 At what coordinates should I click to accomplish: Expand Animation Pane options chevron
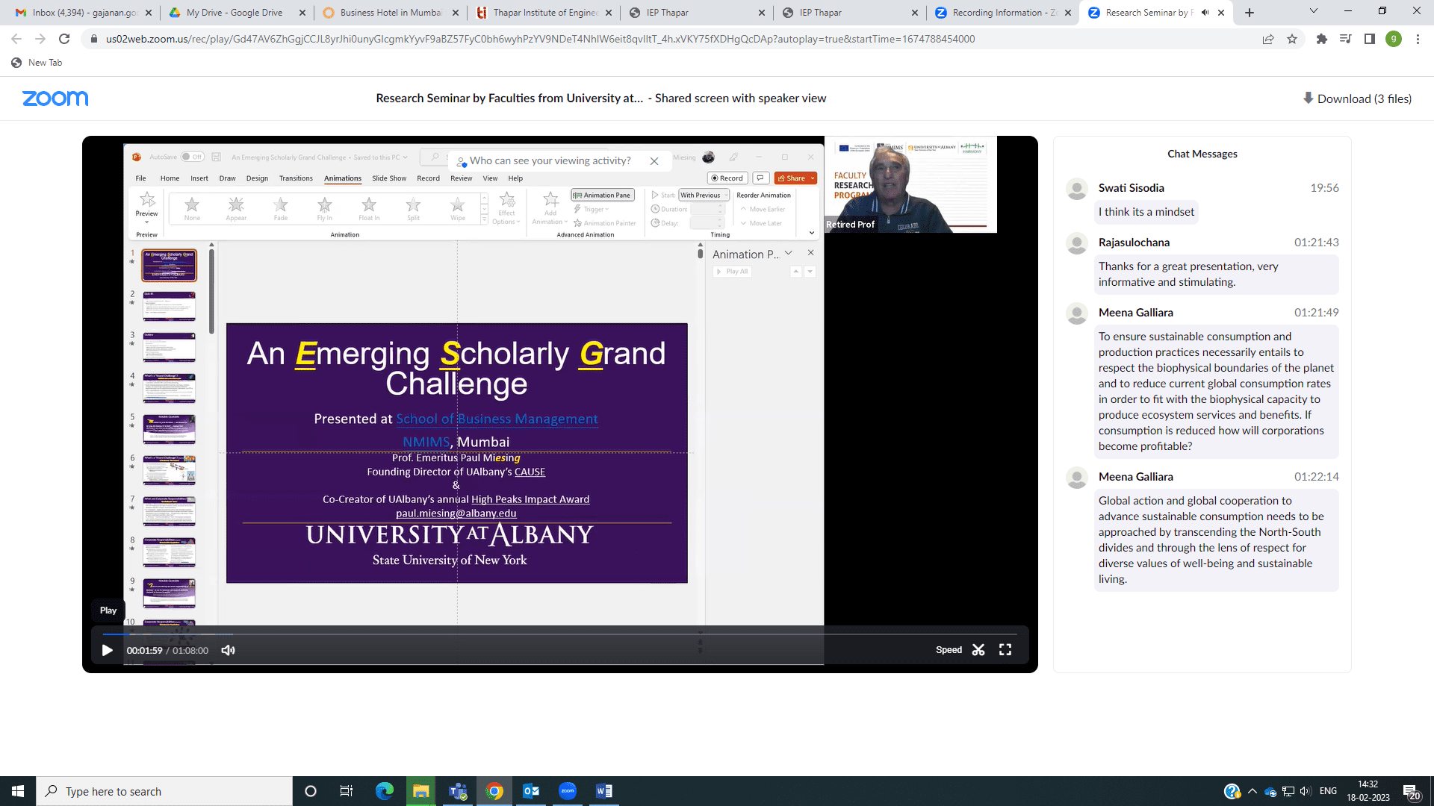coord(788,254)
